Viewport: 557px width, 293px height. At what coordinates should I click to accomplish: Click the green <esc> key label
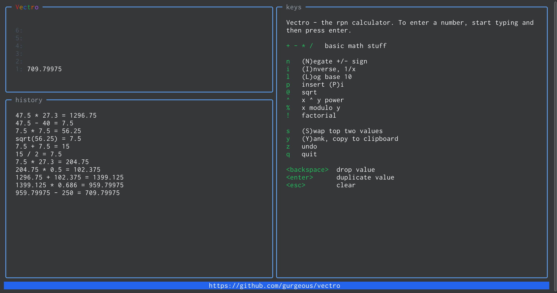pyautogui.click(x=296, y=185)
